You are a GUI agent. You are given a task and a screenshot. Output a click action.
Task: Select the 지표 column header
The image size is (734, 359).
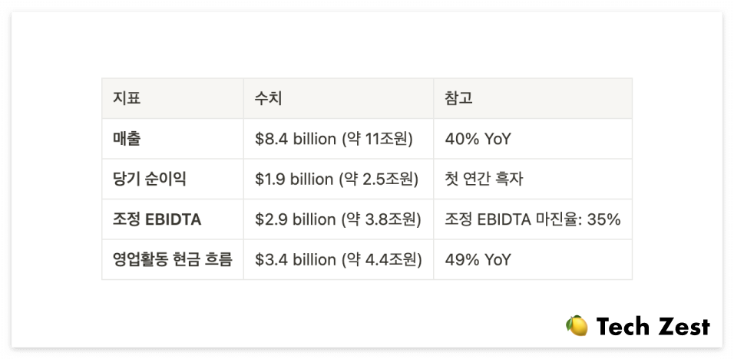(127, 98)
